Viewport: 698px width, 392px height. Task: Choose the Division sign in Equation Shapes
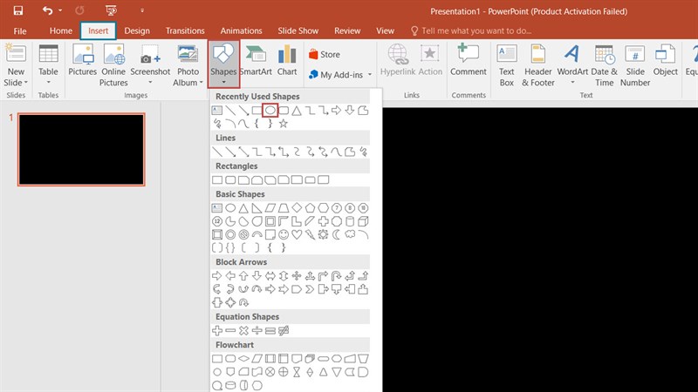tap(257, 330)
